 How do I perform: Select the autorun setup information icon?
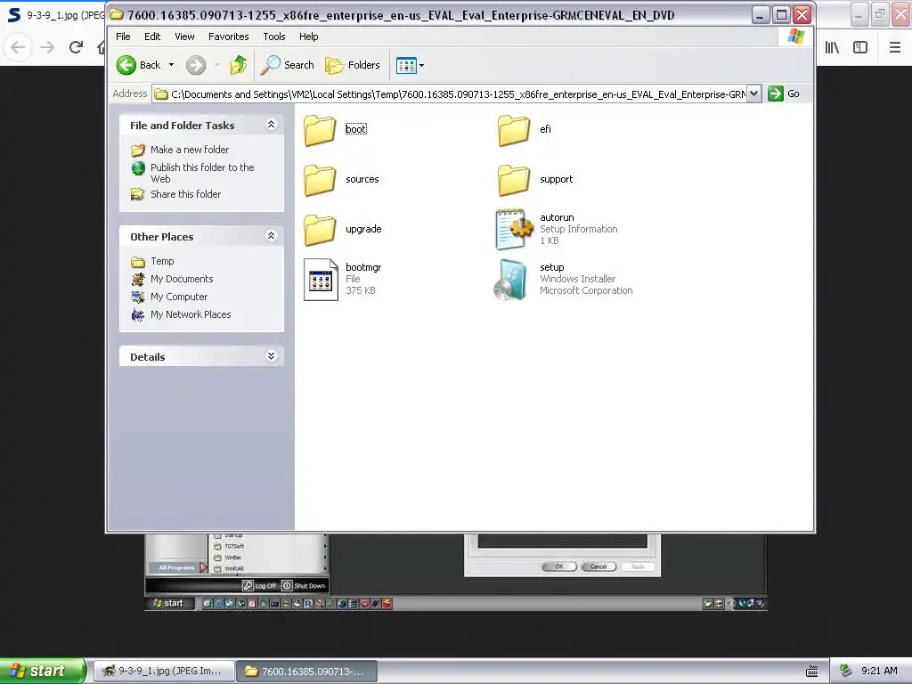coord(514,229)
